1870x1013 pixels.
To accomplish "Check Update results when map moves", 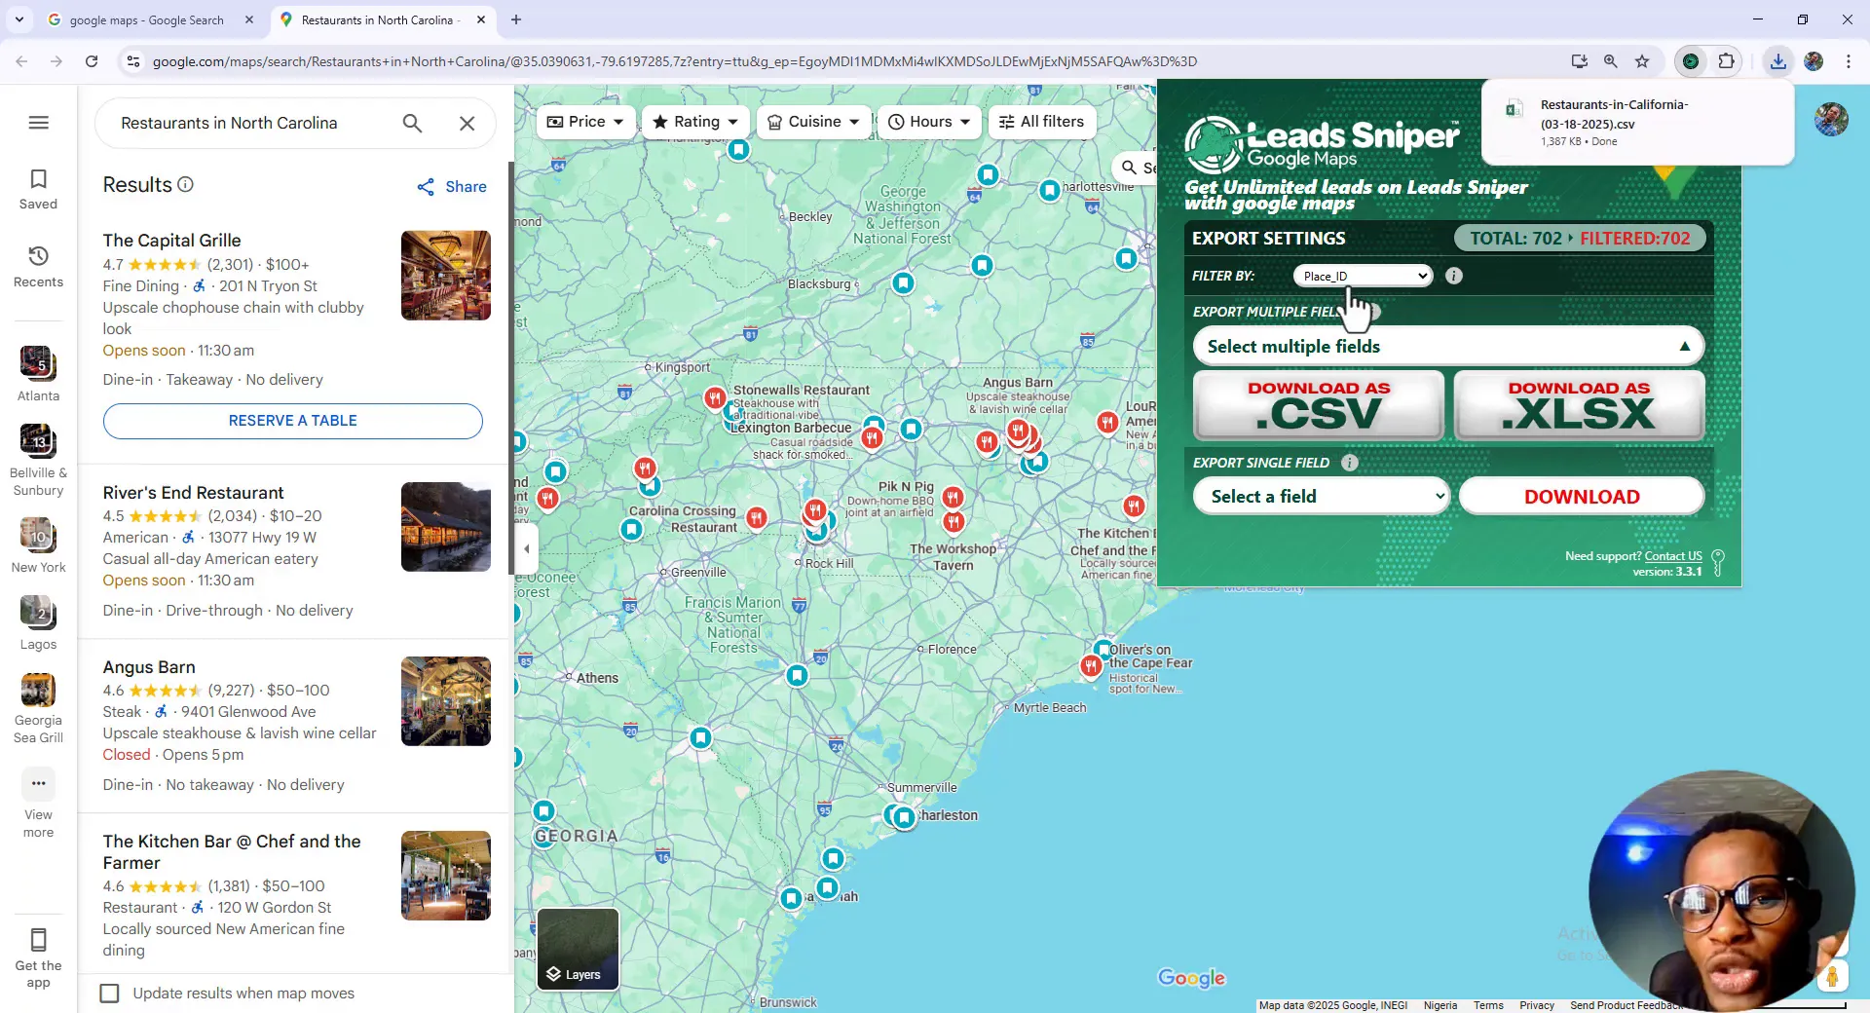I will 110,993.
